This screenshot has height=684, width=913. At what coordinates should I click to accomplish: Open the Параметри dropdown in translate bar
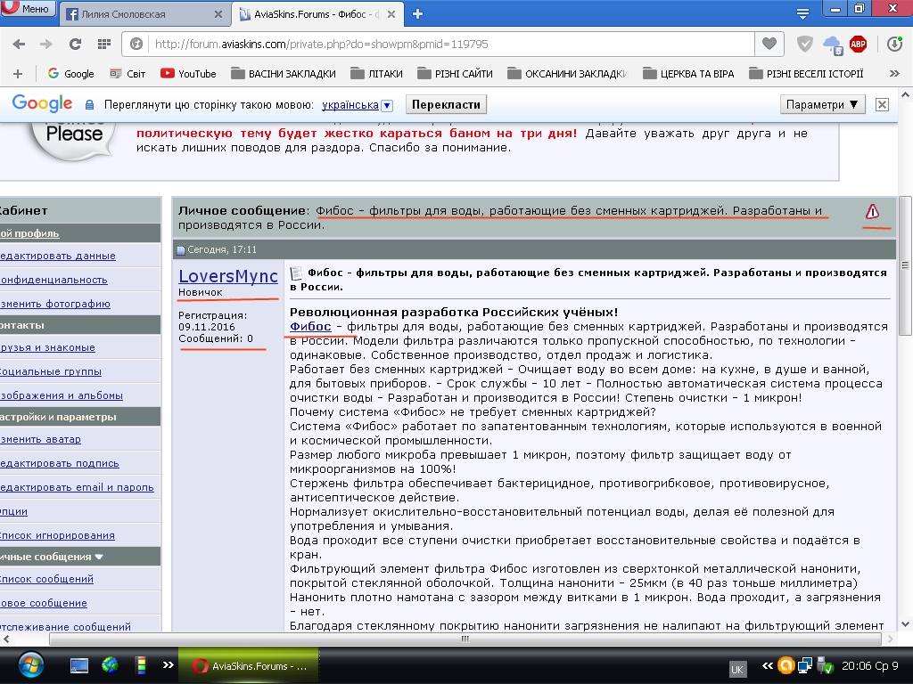click(824, 104)
